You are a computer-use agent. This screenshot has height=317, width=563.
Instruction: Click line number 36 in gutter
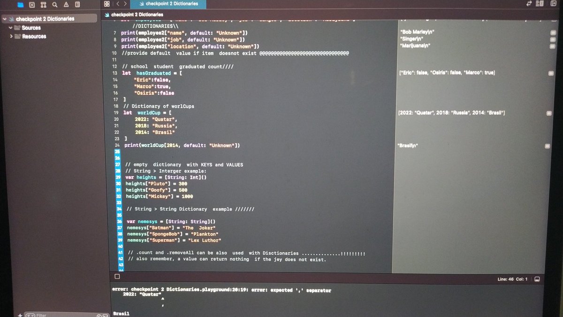[119, 221]
